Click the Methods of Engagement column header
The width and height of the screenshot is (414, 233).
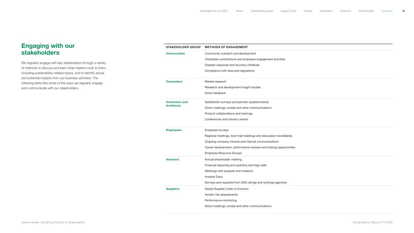(x=226, y=47)
